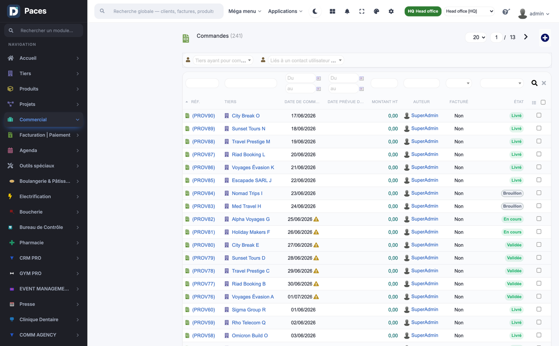559x346 pixels.
Task: Open calendar picker for first Du date
Action: pos(319,78)
